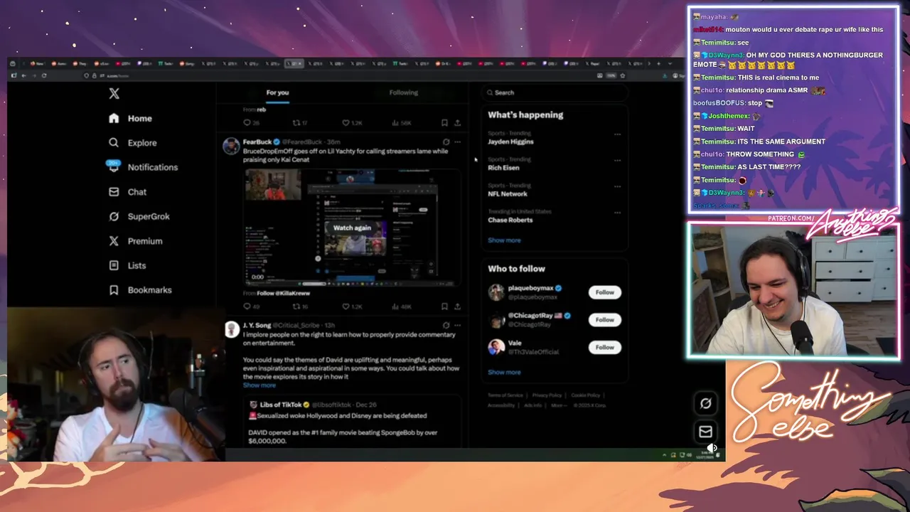910x512 pixels.
Task: Expand Show more under Who to follow
Action: 504,373
